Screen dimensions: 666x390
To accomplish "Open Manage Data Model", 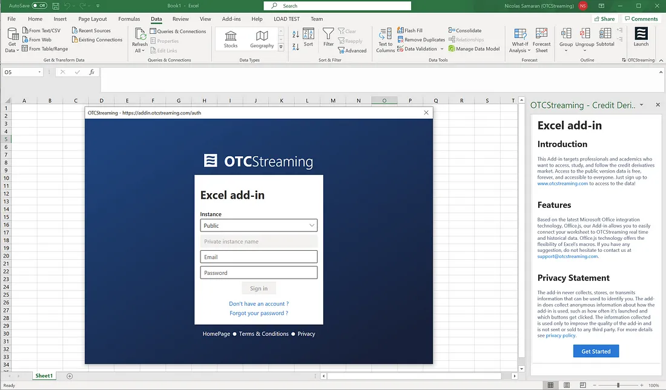I will point(474,49).
